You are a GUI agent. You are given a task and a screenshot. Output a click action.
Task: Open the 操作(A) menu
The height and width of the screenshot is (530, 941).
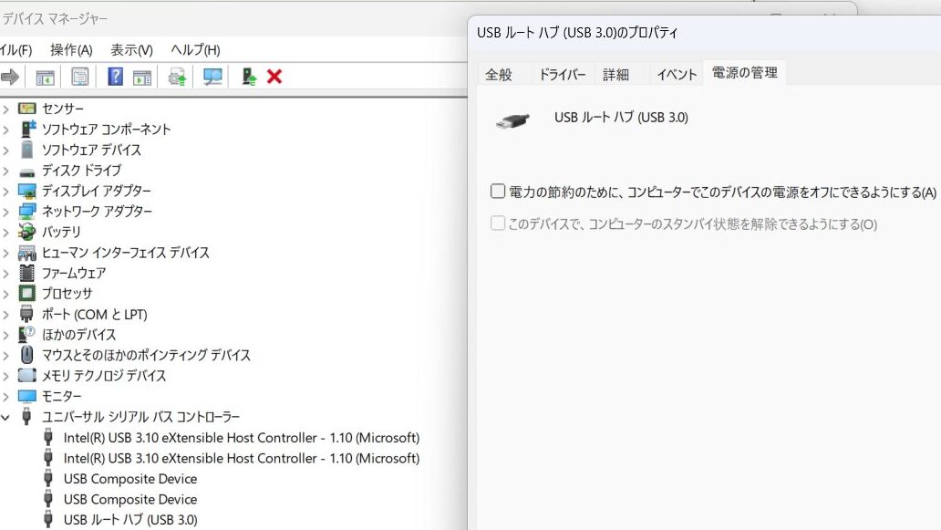[x=71, y=49]
